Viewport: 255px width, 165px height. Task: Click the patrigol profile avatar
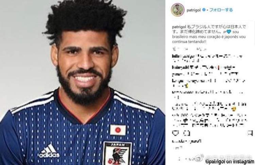point(177,10)
